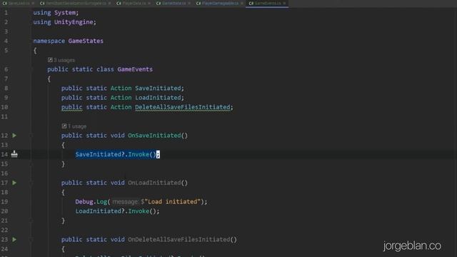This screenshot has height=257, width=457.
Task: Click the SaveInitiated field declaration name
Action: (x=158, y=89)
